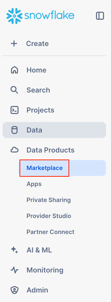Click the Home house icon
Image resolution: width=111 pixels, height=302 pixels.
pos(14,70)
